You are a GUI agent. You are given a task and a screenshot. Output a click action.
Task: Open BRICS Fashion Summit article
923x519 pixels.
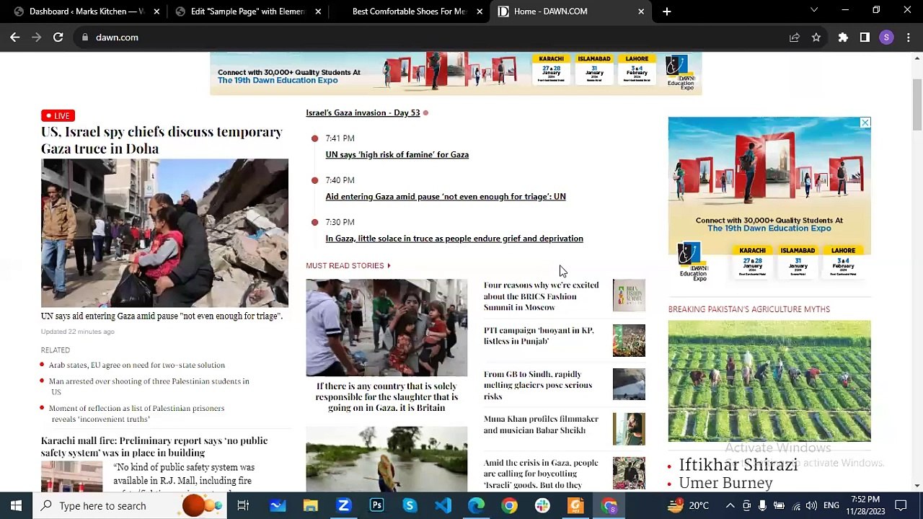[541, 296]
